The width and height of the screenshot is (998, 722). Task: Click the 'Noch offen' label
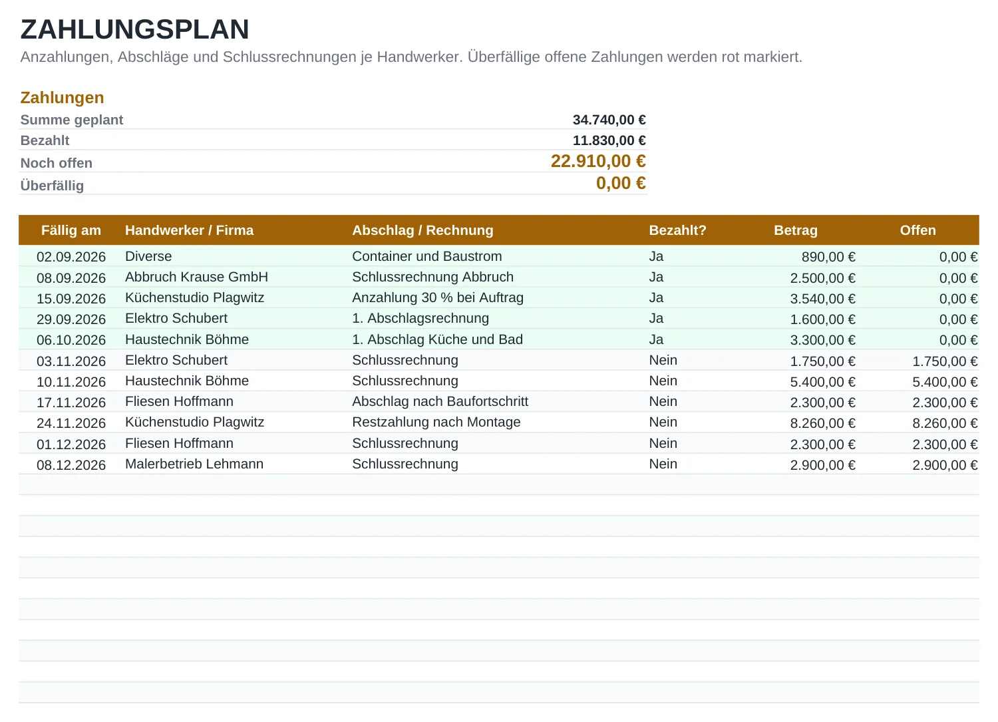pos(57,163)
